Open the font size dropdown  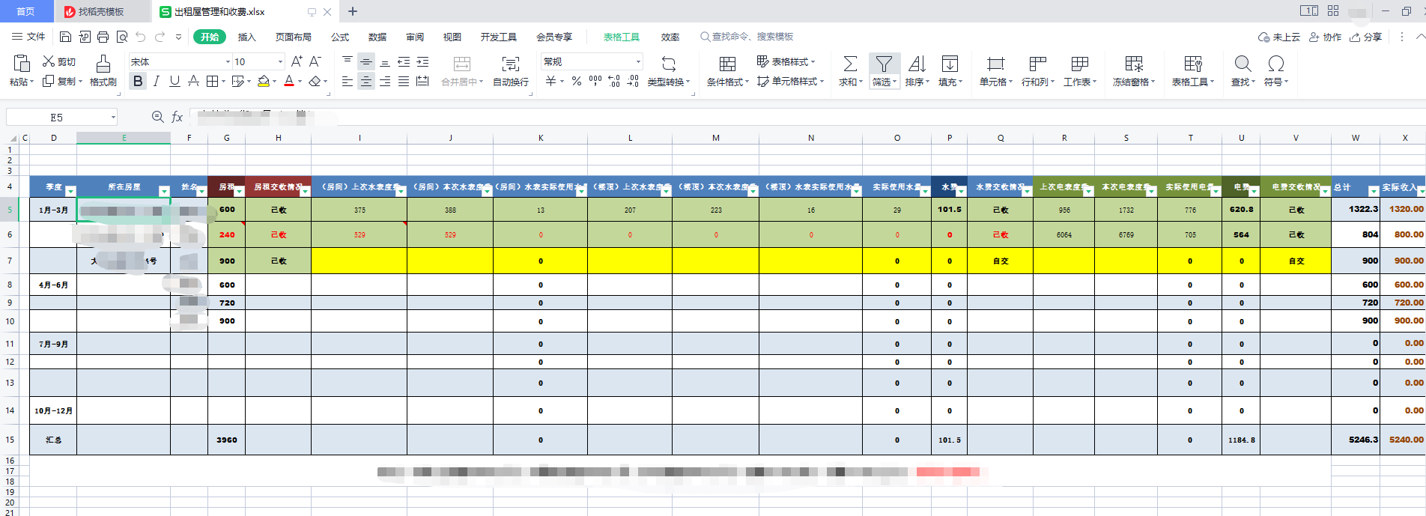tap(280, 61)
